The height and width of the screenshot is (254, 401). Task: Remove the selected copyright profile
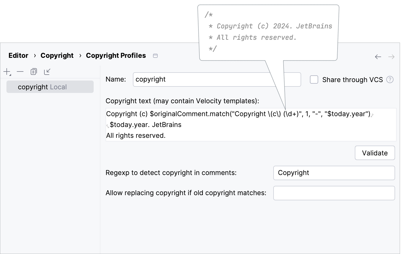(20, 72)
